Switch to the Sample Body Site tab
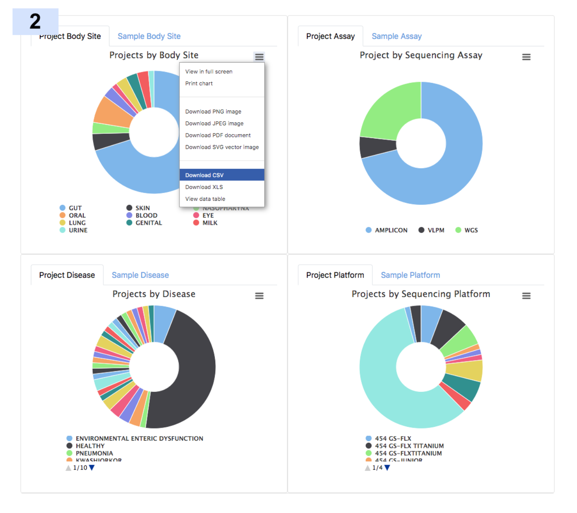Screen dimensions: 577x513 tap(149, 36)
